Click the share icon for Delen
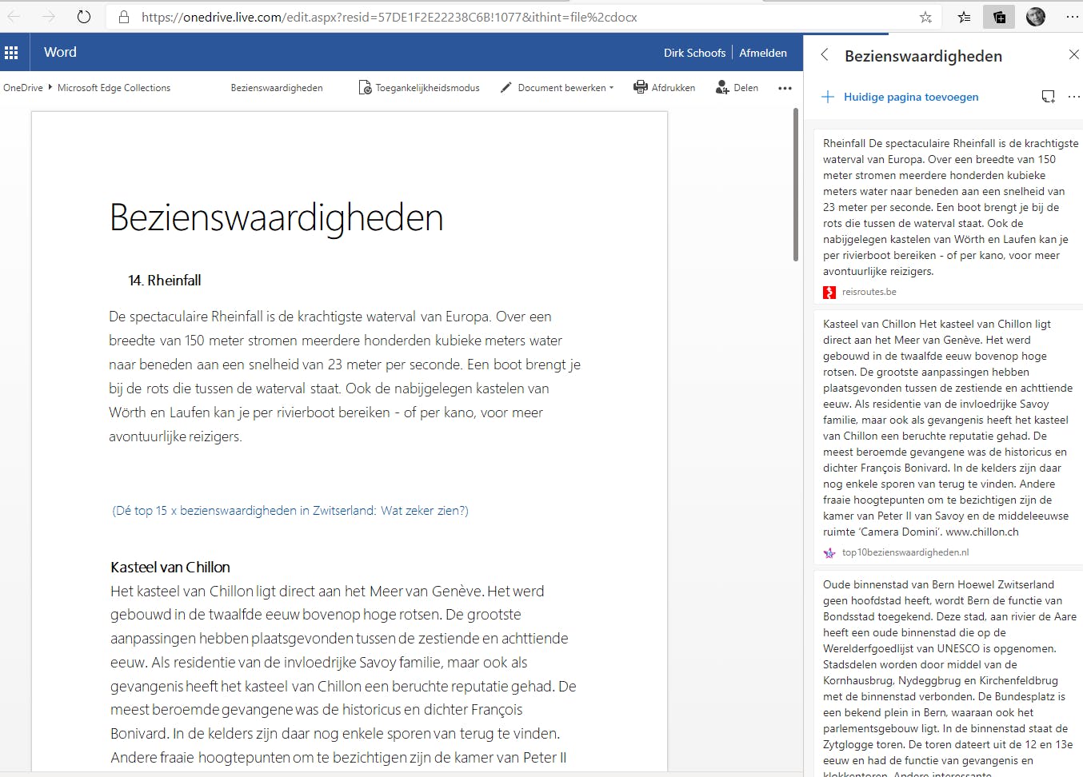Viewport: 1083px width, 777px height. 722,87
